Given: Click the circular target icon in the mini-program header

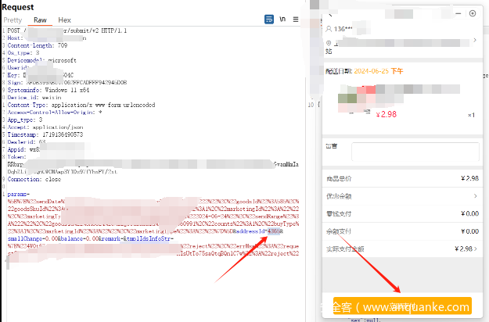Looking at the screenshot, I should (x=473, y=13).
